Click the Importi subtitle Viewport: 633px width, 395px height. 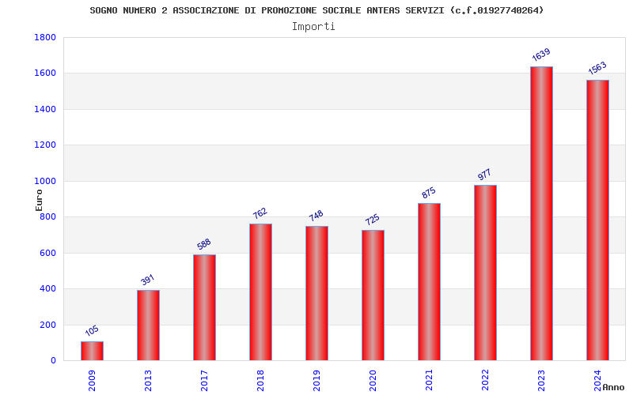coord(313,27)
